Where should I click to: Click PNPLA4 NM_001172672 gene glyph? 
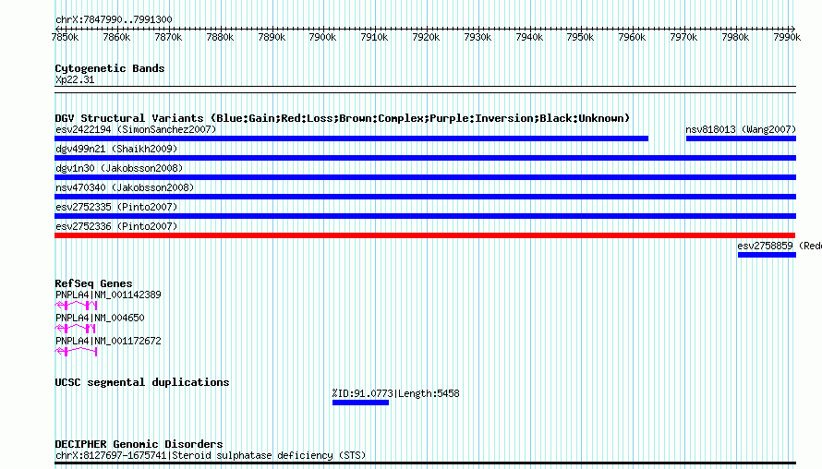pos(76,352)
